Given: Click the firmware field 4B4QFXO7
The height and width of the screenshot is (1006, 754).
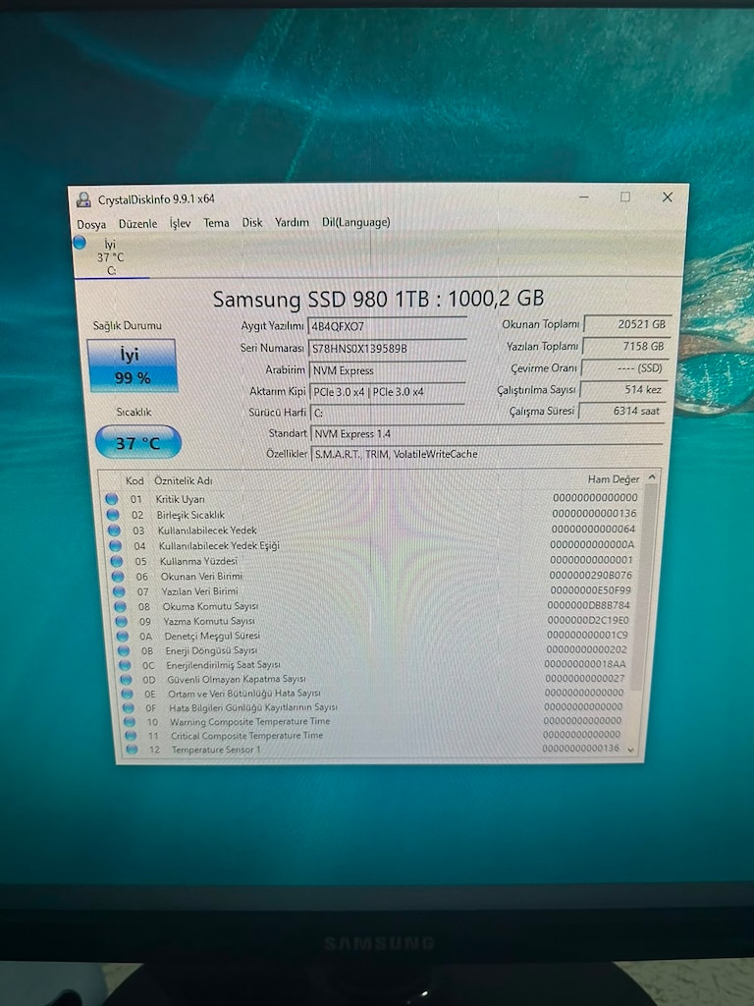Looking at the screenshot, I should tap(387, 326).
